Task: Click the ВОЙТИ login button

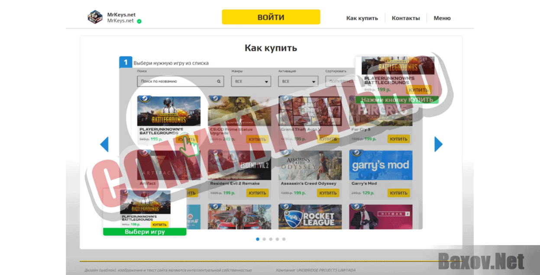Action: pos(271,17)
